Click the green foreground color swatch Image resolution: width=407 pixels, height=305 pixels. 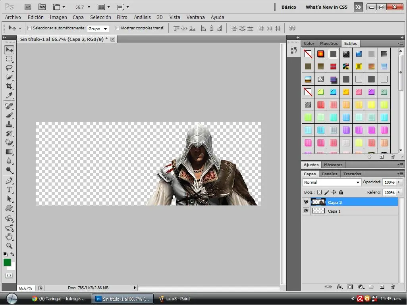(7, 262)
